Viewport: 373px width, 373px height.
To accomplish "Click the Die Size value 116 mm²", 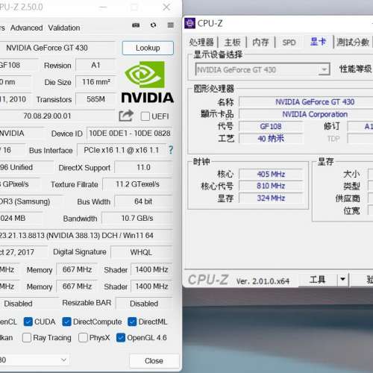I will click(96, 82).
